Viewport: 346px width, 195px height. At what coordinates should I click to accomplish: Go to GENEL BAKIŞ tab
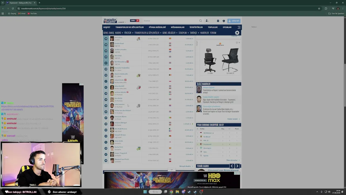coord(109,33)
